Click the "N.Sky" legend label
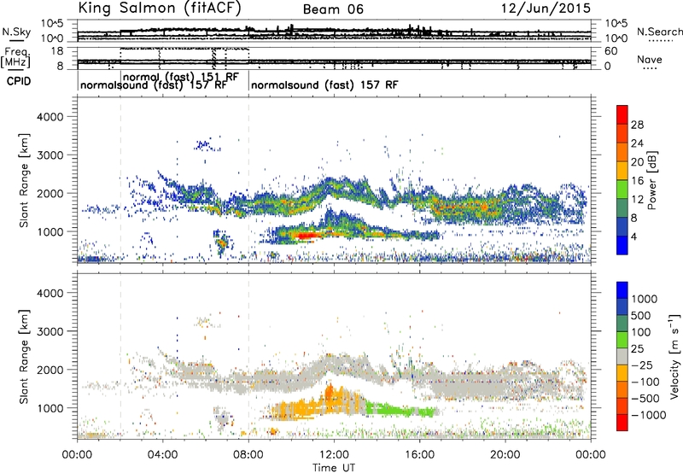The height and width of the screenshot is (473, 683). click(x=16, y=32)
